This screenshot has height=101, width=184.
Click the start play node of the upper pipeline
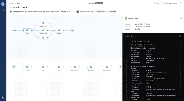tap(14, 30)
